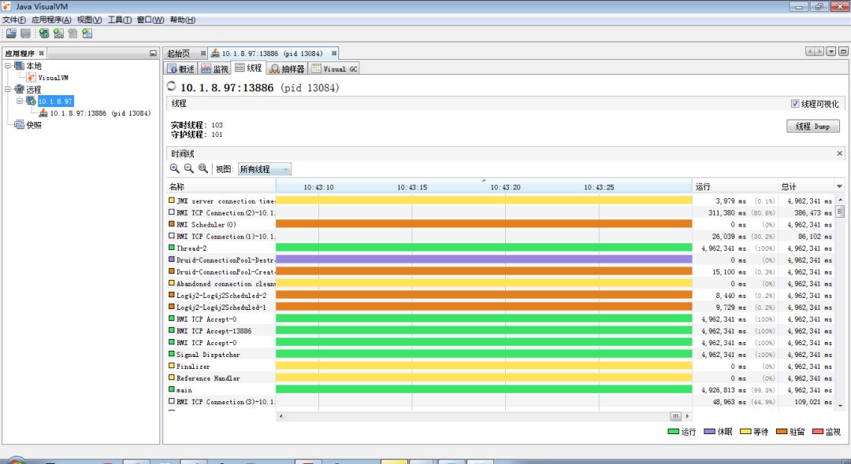Switch to the Visual GC tab
851x464 pixels.
point(334,68)
